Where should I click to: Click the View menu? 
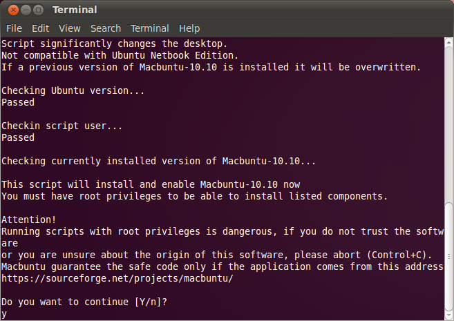coord(70,28)
